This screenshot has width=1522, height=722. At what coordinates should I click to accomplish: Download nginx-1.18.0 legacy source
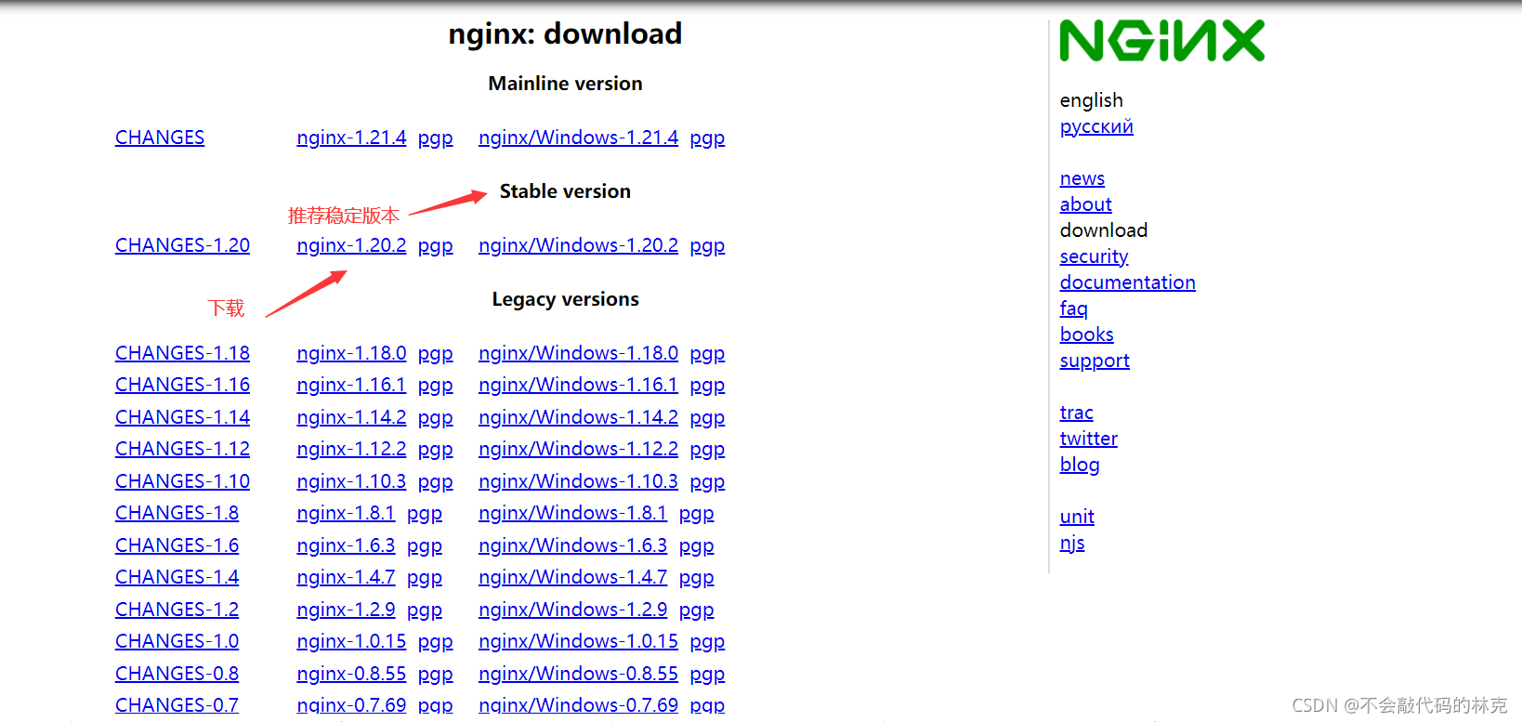(x=351, y=353)
